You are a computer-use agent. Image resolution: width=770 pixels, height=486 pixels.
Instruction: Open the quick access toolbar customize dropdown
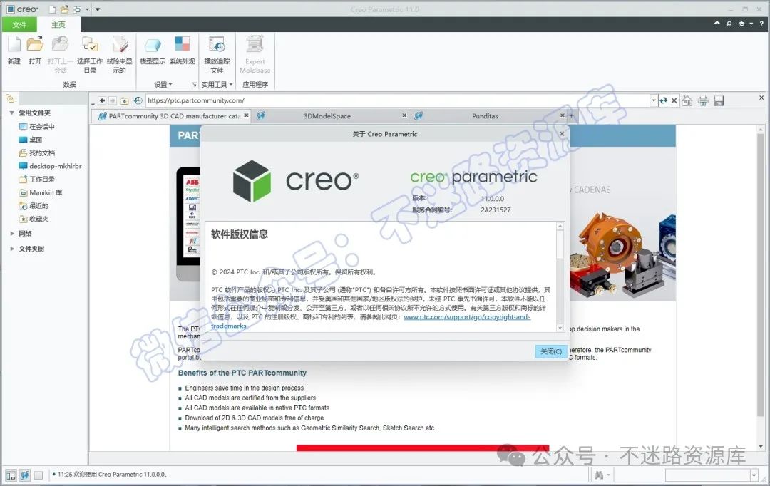point(98,9)
